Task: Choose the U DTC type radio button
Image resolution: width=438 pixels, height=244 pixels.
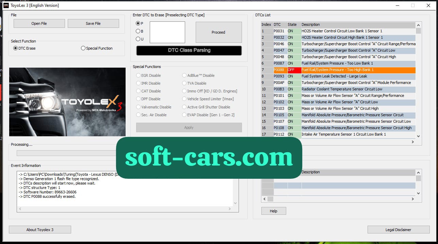Action: [140, 39]
